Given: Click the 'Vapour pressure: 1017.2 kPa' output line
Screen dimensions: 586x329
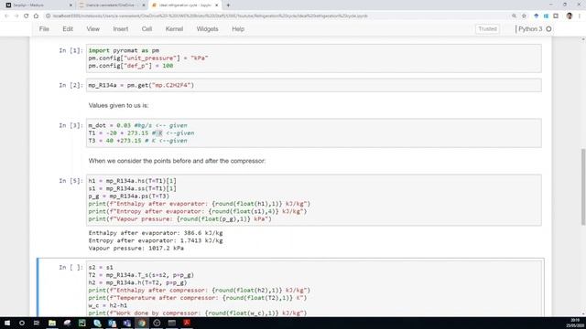Looking at the screenshot, I should (x=136, y=249).
